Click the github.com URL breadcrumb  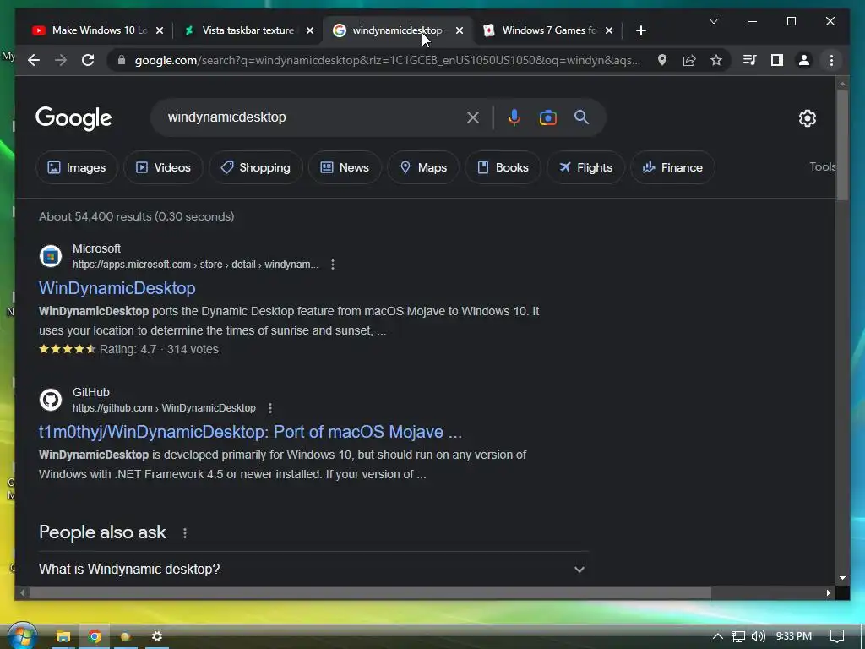point(164,408)
